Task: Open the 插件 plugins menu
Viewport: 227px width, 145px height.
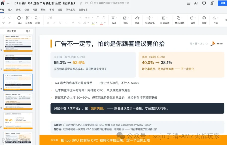Action: coord(193,20)
